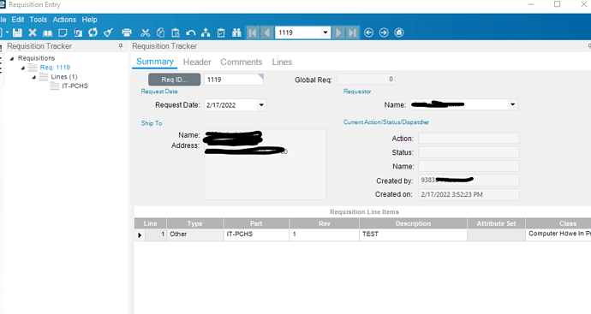The width and height of the screenshot is (591, 314).
Task: Switch to the Header tab
Action: pyautogui.click(x=197, y=62)
